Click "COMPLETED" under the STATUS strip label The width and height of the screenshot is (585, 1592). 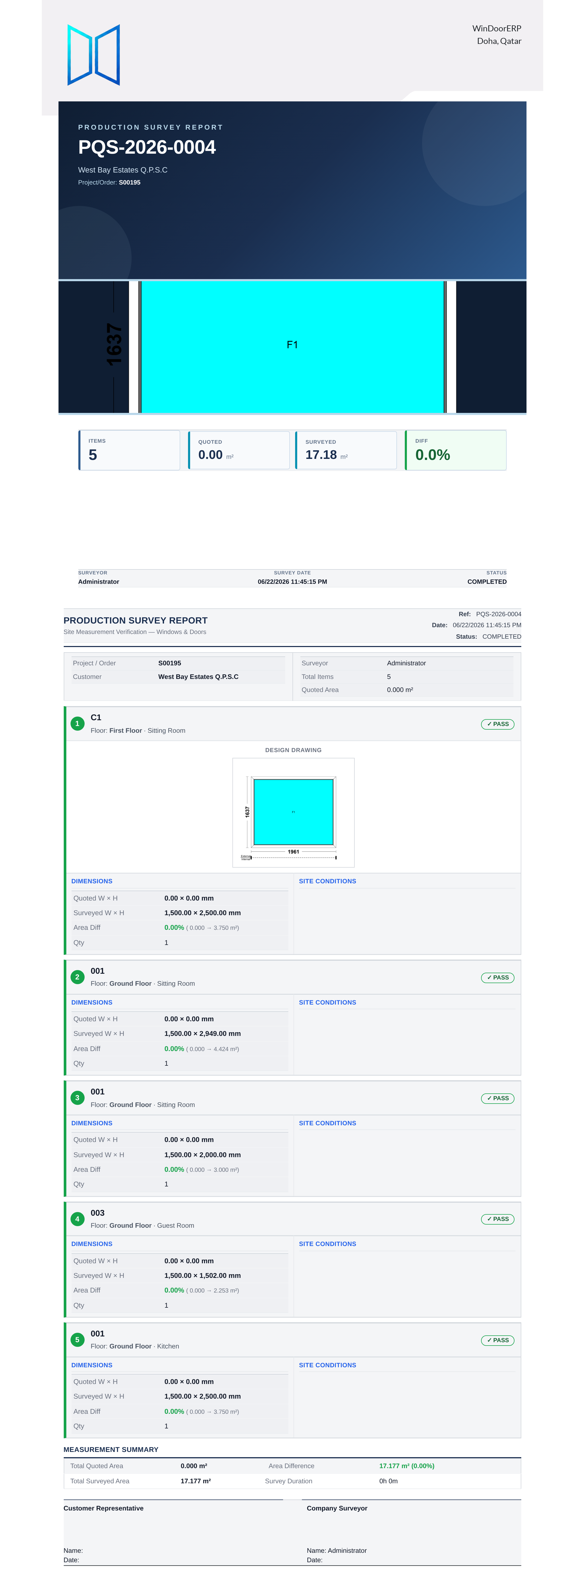pos(487,581)
